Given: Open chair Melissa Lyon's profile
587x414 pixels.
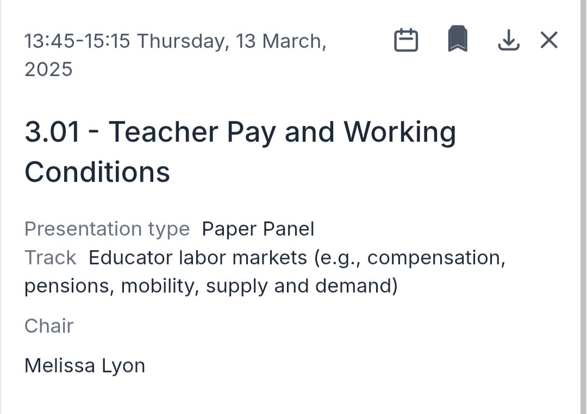Looking at the screenshot, I should tap(85, 365).
